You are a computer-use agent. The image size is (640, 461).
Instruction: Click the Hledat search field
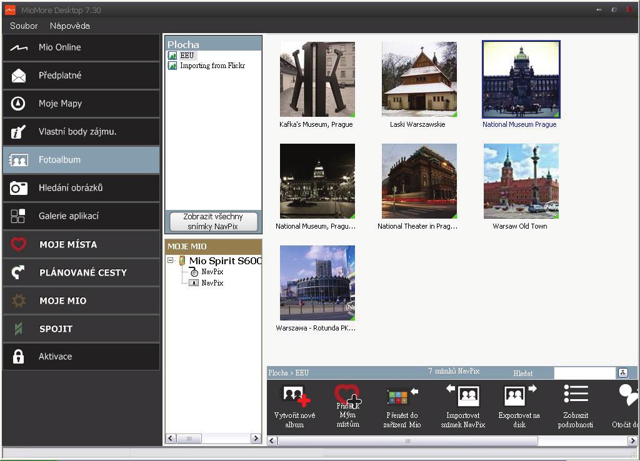point(584,372)
